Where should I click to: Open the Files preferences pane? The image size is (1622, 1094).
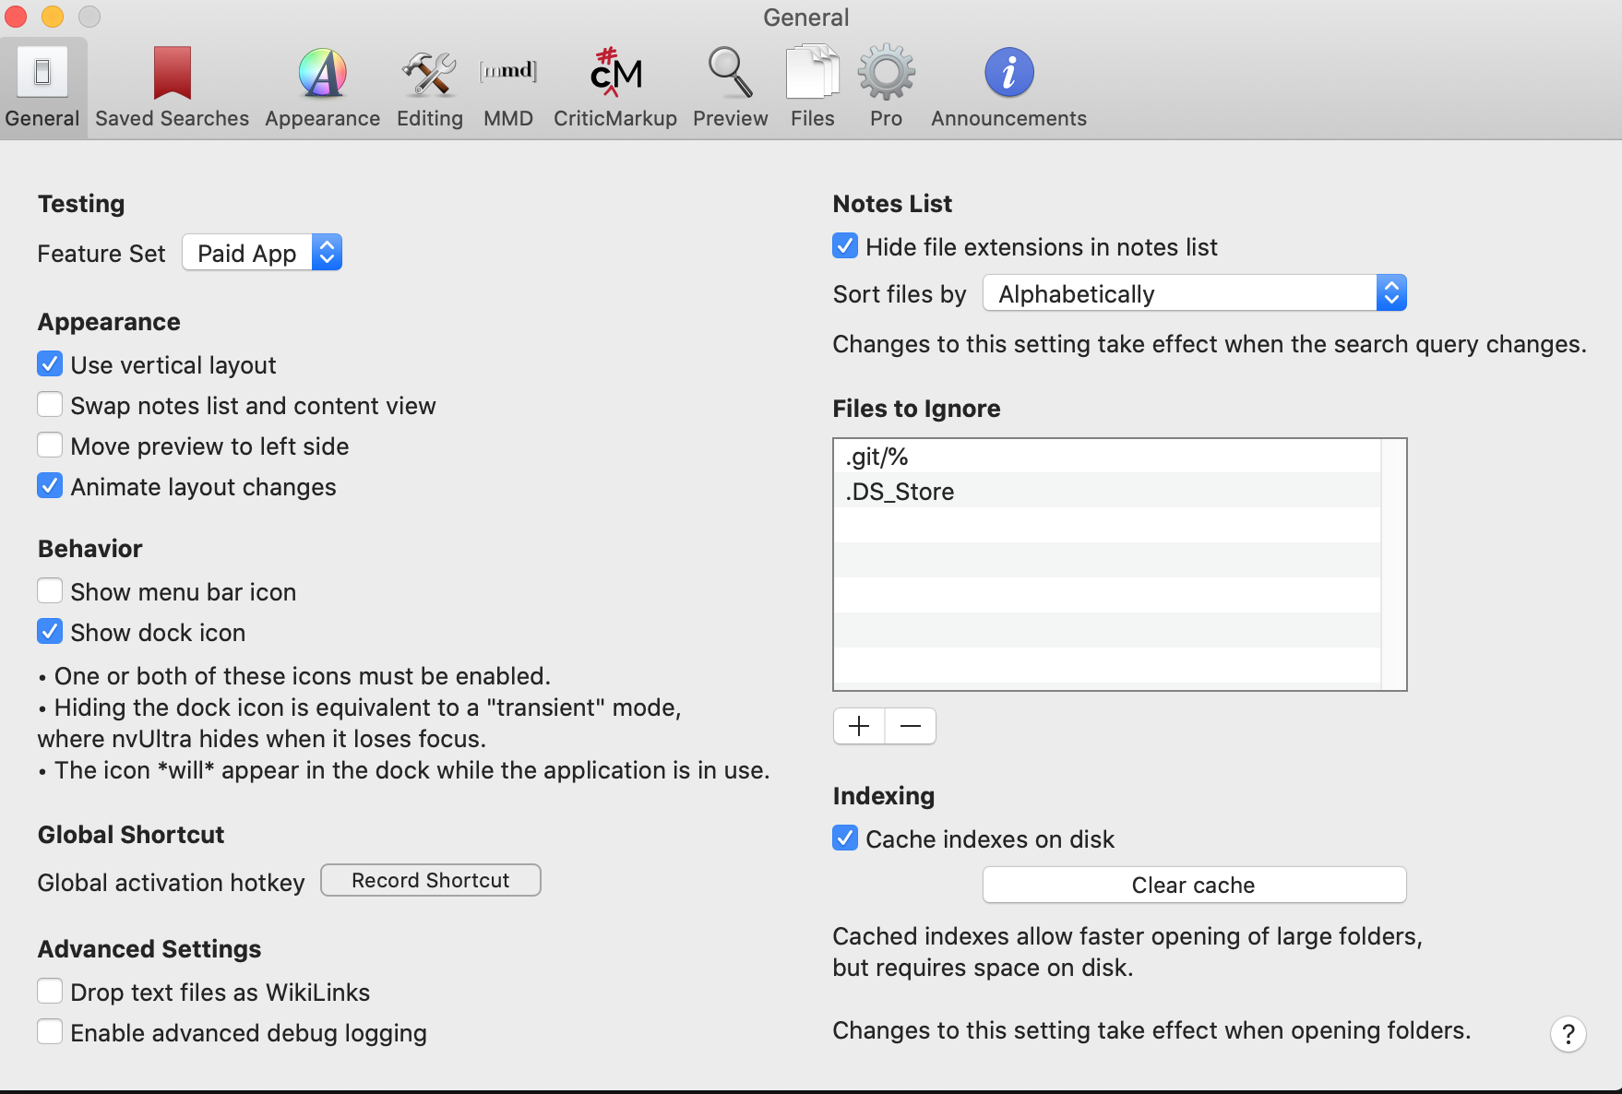click(x=812, y=74)
